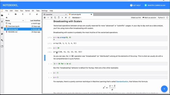Select Exercises.ipynb in file list
This screenshot has width=170, height=95.
(23, 26)
